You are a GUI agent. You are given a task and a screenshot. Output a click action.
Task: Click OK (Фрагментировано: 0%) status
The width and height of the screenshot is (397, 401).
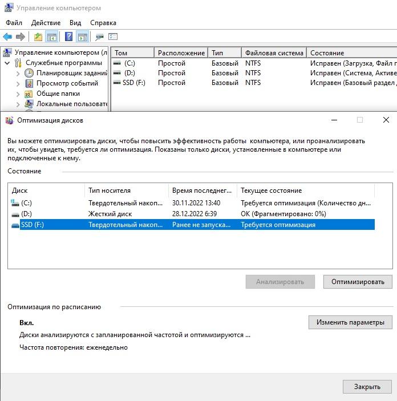pos(283,214)
